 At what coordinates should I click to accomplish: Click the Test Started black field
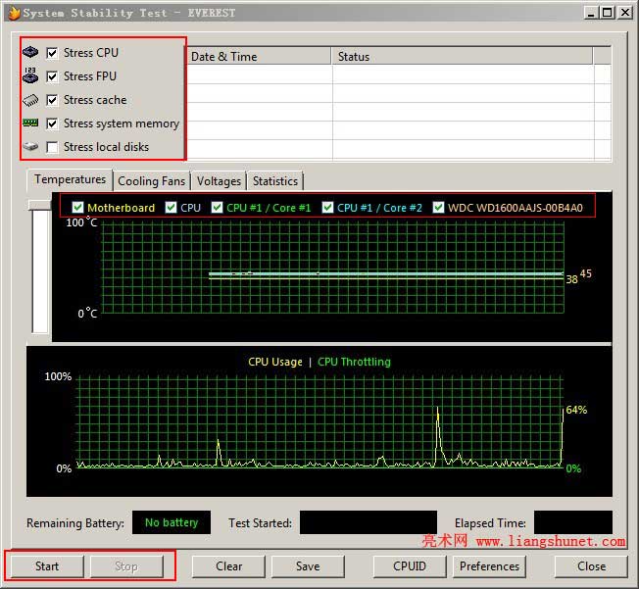coord(369,522)
